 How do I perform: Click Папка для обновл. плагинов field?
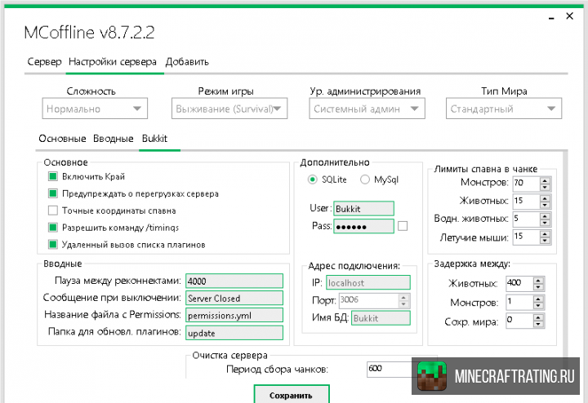[234, 333]
